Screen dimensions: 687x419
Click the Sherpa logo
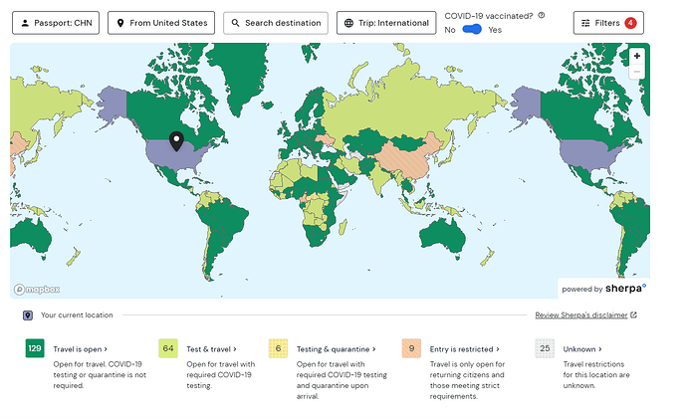click(625, 289)
